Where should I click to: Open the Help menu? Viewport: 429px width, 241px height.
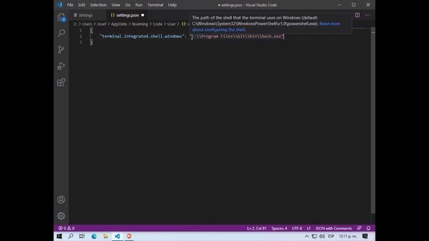(x=172, y=5)
